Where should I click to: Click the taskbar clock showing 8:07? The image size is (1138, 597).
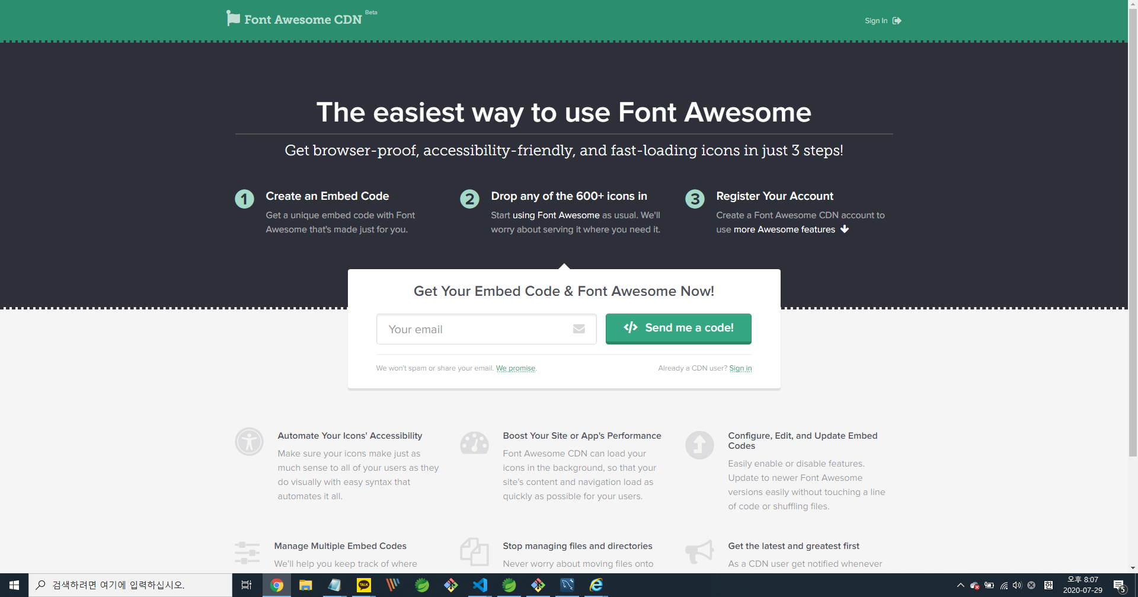1082,585
